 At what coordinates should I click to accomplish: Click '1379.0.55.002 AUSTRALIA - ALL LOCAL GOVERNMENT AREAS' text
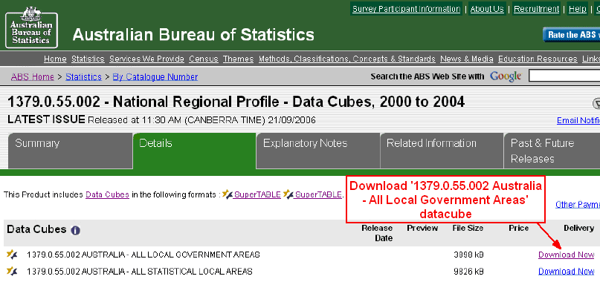tap(143, 255)
